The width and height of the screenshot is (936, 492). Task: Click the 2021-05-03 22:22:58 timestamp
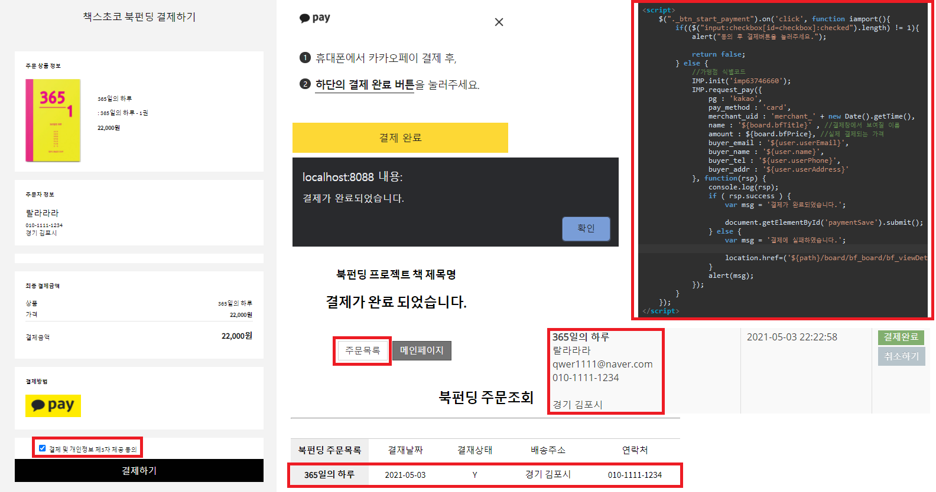792,337
